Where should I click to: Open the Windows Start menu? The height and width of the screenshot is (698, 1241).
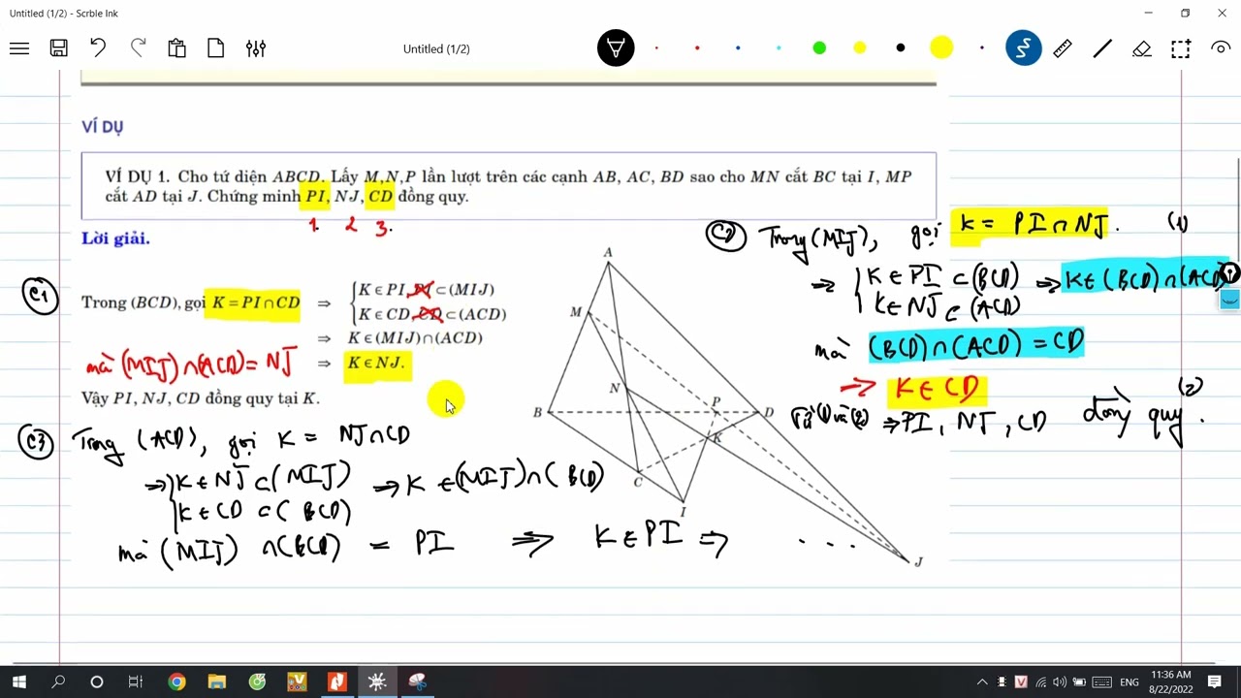click(19, 682)
